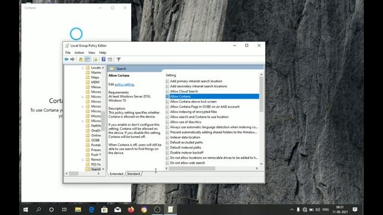This screenshot has height=215, width=383.
Task: Expand the Remot... folder in the tree
Action: click(x=83, y=159)
